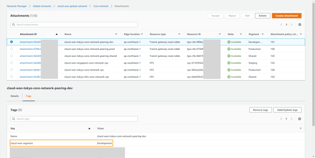Sort tags Value column arrow
The image size is (315, 158).
coord(301,129)
